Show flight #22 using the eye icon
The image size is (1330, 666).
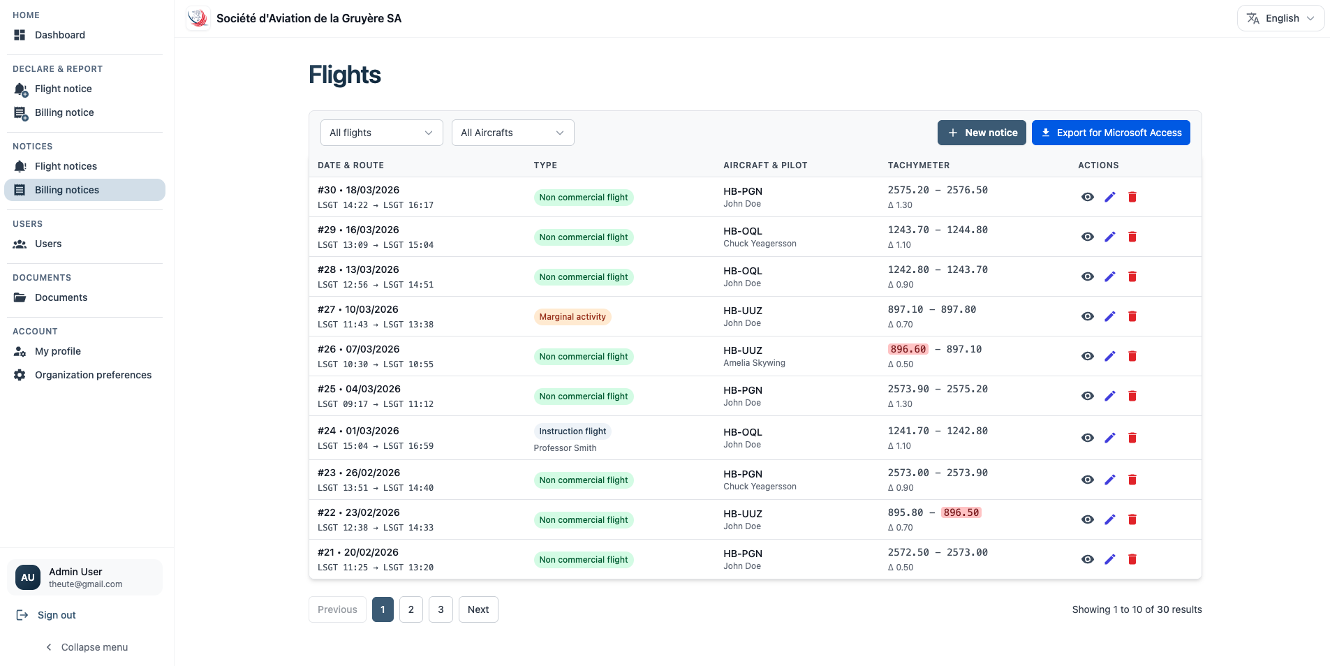(x=1088, y=519)
